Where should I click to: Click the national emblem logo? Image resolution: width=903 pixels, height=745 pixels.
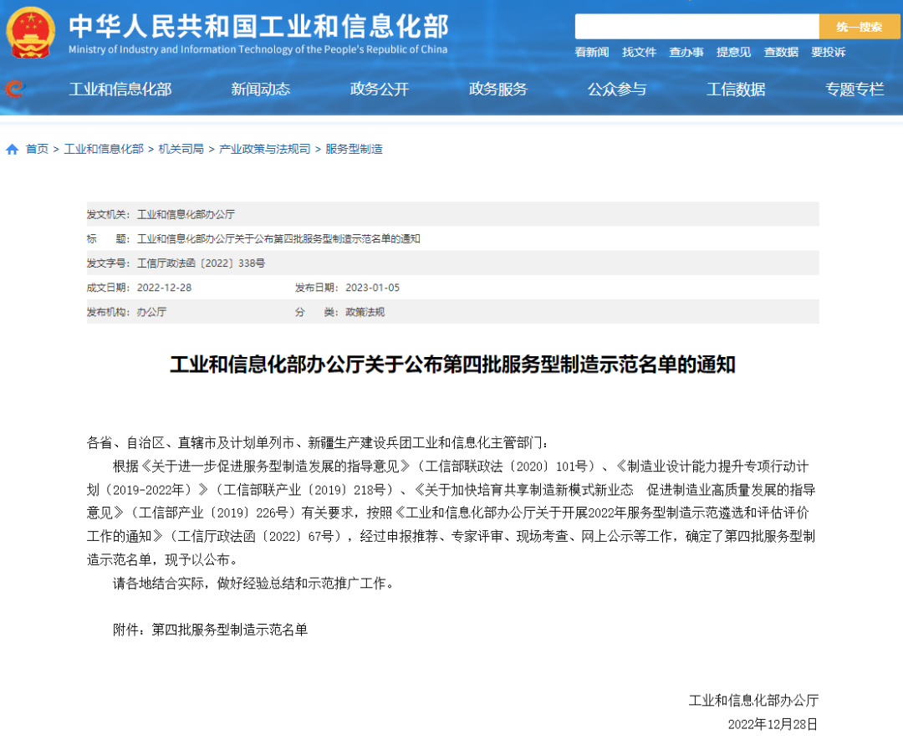[31, 33]
